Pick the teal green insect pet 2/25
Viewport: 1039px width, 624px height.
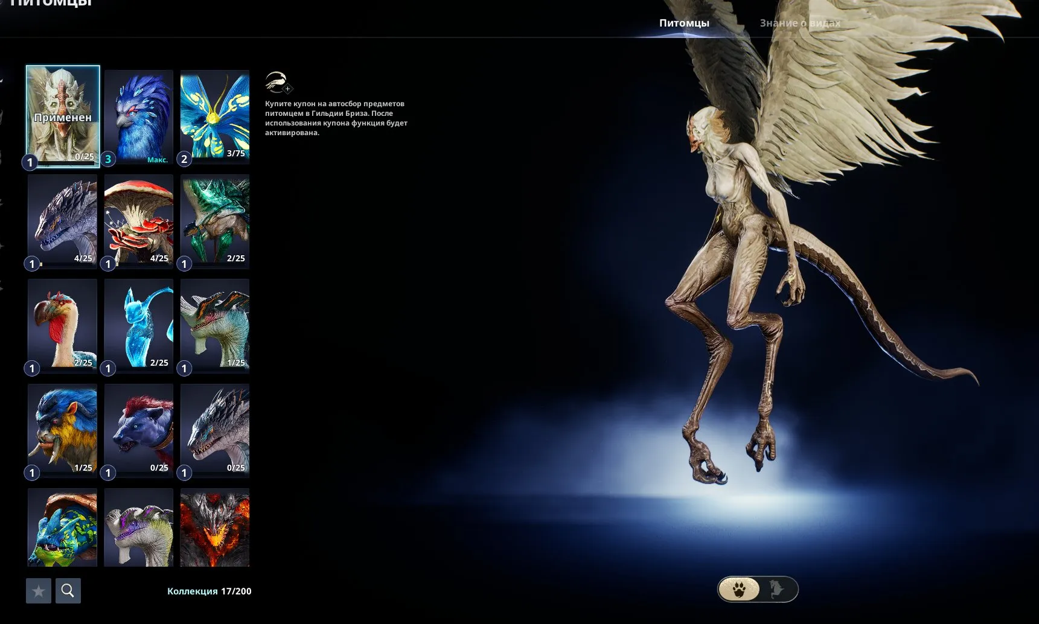pyautogui.click(x=215, y=221)
